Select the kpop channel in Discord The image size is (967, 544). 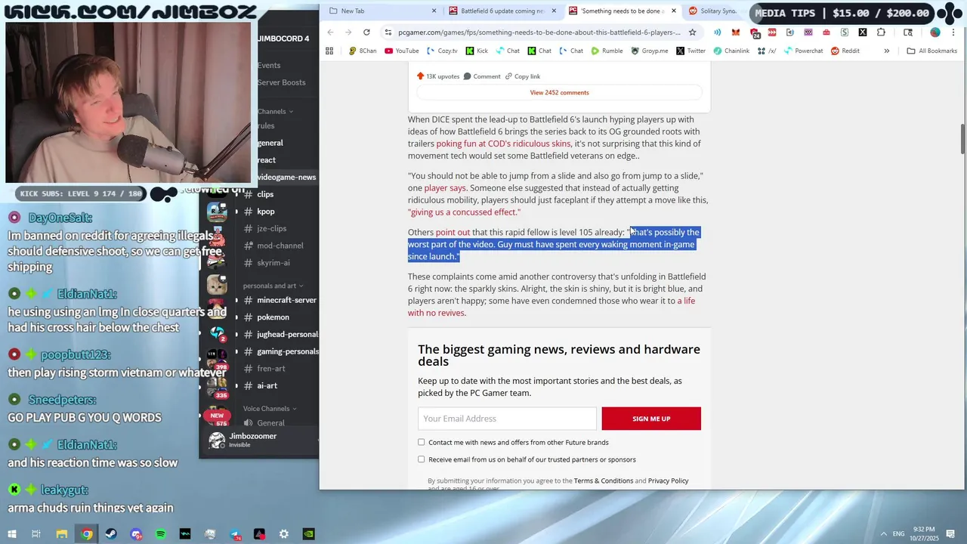click(x=266, y=212)
